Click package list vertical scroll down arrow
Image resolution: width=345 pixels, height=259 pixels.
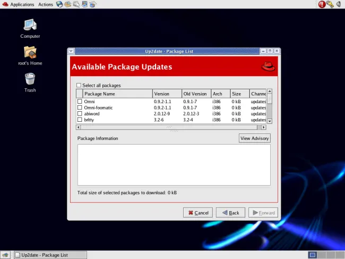pos(269,121)
